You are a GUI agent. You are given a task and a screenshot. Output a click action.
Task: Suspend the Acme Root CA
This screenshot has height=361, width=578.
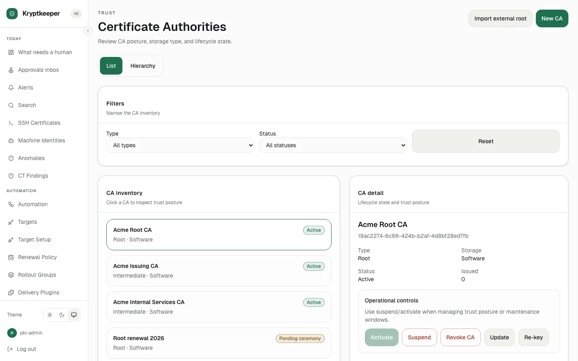pyautogui.click(x=419, y=337)
